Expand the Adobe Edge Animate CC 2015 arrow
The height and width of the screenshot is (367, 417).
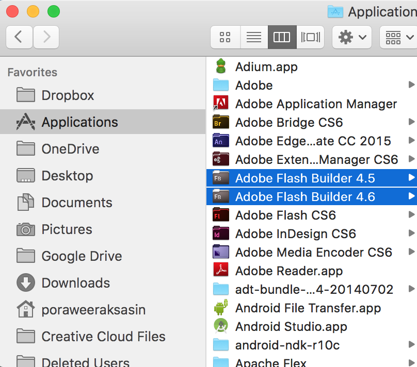click(x=411, y=140)
